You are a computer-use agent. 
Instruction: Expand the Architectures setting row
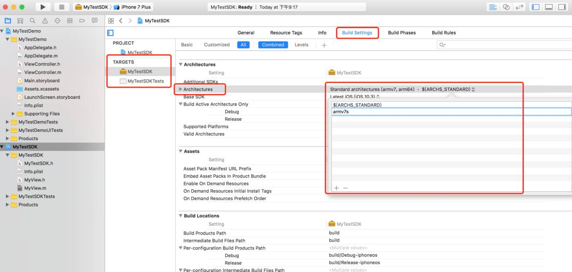click(180, 89)
